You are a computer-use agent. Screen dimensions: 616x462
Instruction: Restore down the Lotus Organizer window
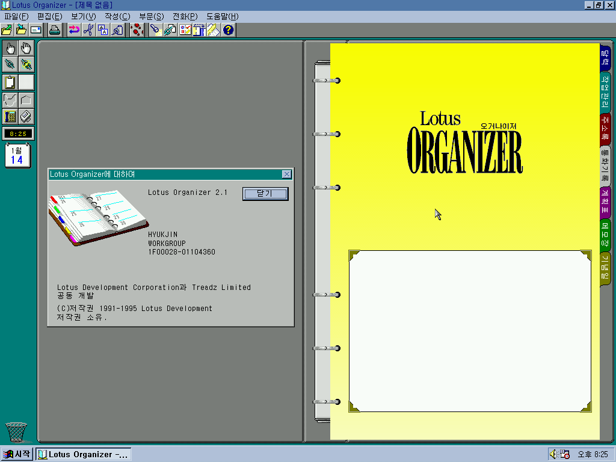pos(598,5)
